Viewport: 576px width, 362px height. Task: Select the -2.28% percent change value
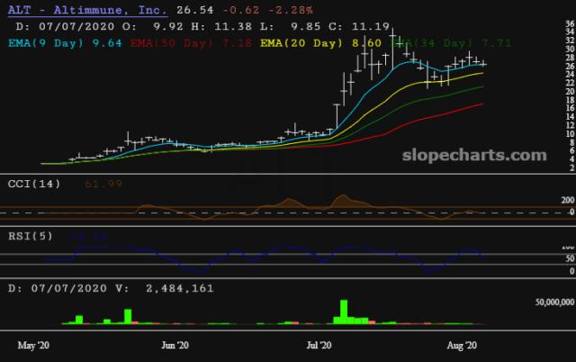tap(288, 10)
